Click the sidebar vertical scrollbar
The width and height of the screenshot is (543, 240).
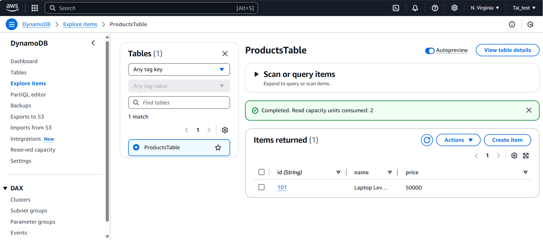pyautogui.click(x=107, y=131)
